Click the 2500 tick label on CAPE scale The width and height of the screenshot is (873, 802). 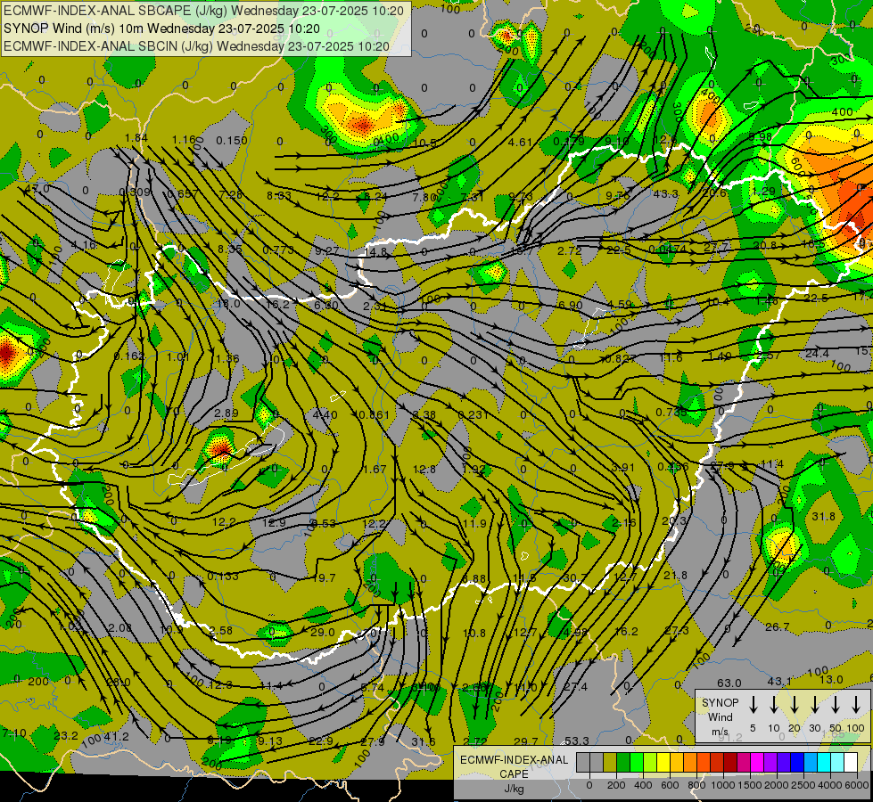point(803,785)
